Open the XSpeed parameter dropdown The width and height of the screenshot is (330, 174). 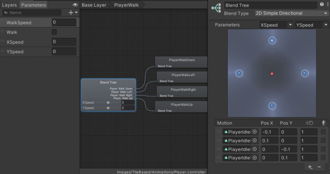tap(276, 25)
